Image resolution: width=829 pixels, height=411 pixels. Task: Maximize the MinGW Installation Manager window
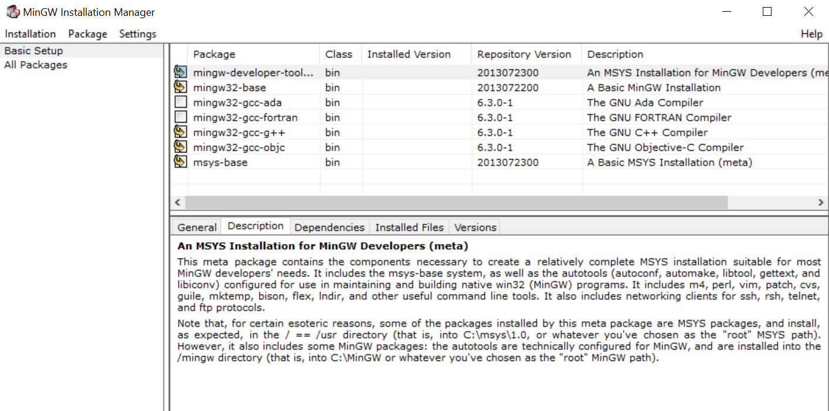click(767, 12)
